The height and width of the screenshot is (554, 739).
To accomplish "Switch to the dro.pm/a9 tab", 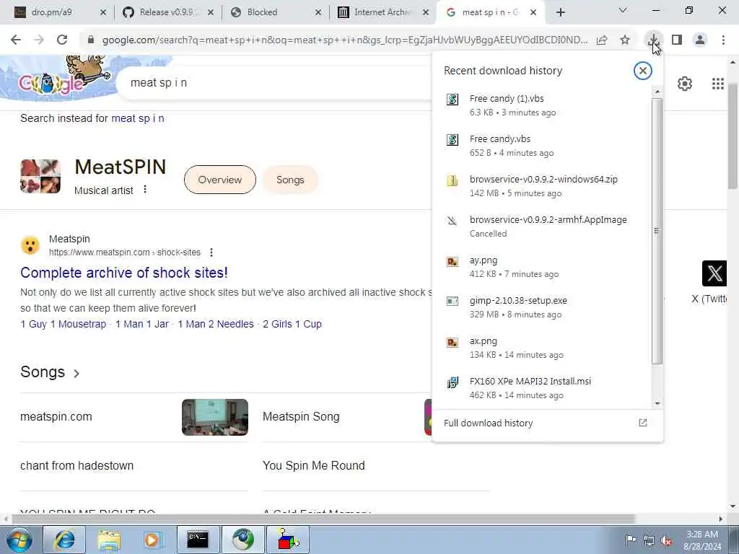I will tap(61, 12).
